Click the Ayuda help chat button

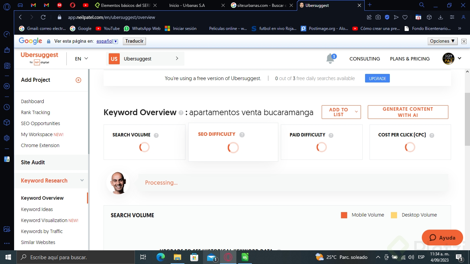pyautogui.click(x=442, y=238)
